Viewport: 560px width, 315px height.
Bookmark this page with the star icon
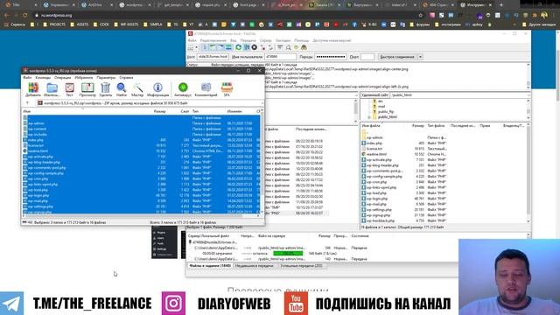tap(421, 16)
